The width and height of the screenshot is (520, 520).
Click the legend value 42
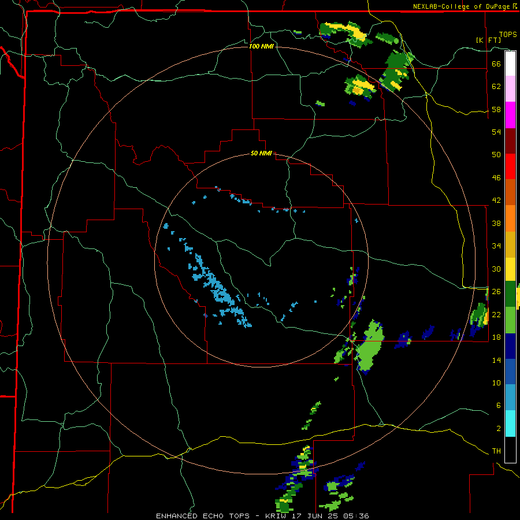click(496, 200)
